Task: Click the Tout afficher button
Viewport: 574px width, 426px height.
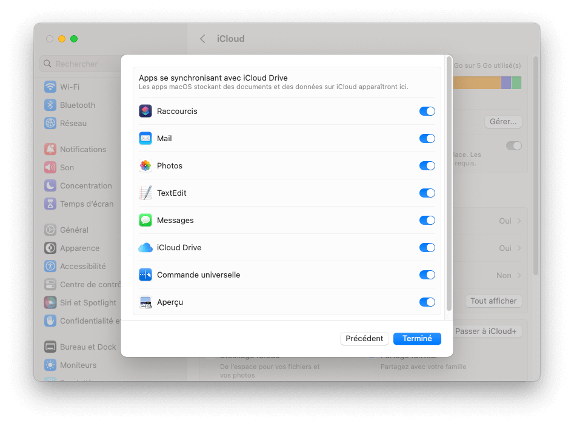Action: [x=493, y=301]
